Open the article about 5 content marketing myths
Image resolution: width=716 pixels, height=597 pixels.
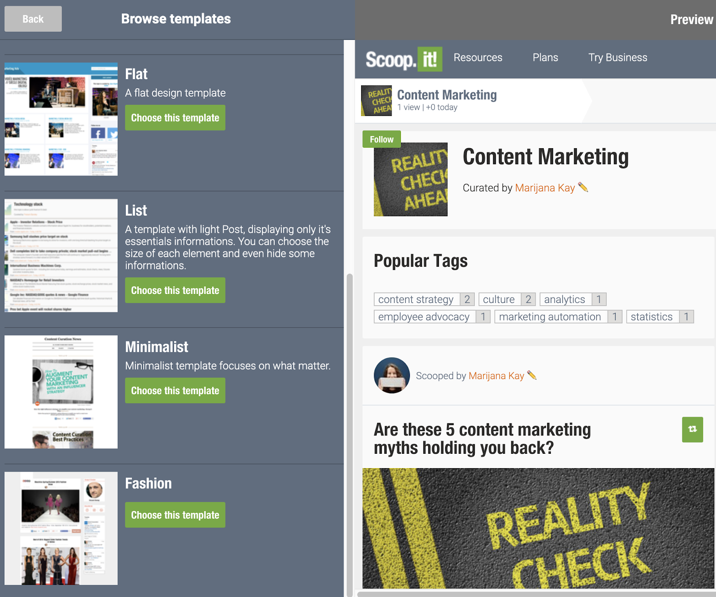(482, 439)
